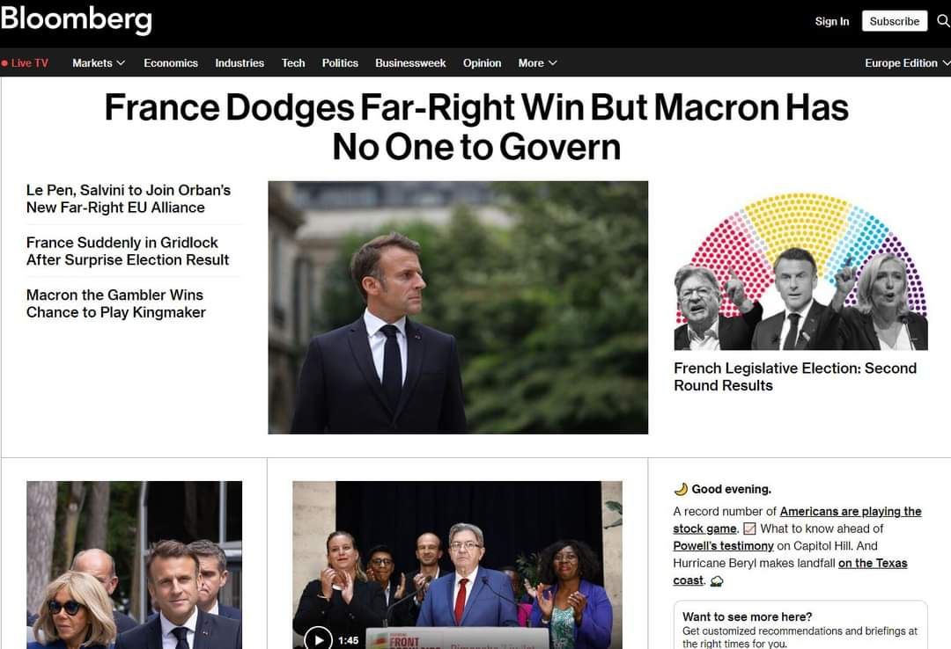
Task: Open Powell's testimony link
Action: click(723, 546)
